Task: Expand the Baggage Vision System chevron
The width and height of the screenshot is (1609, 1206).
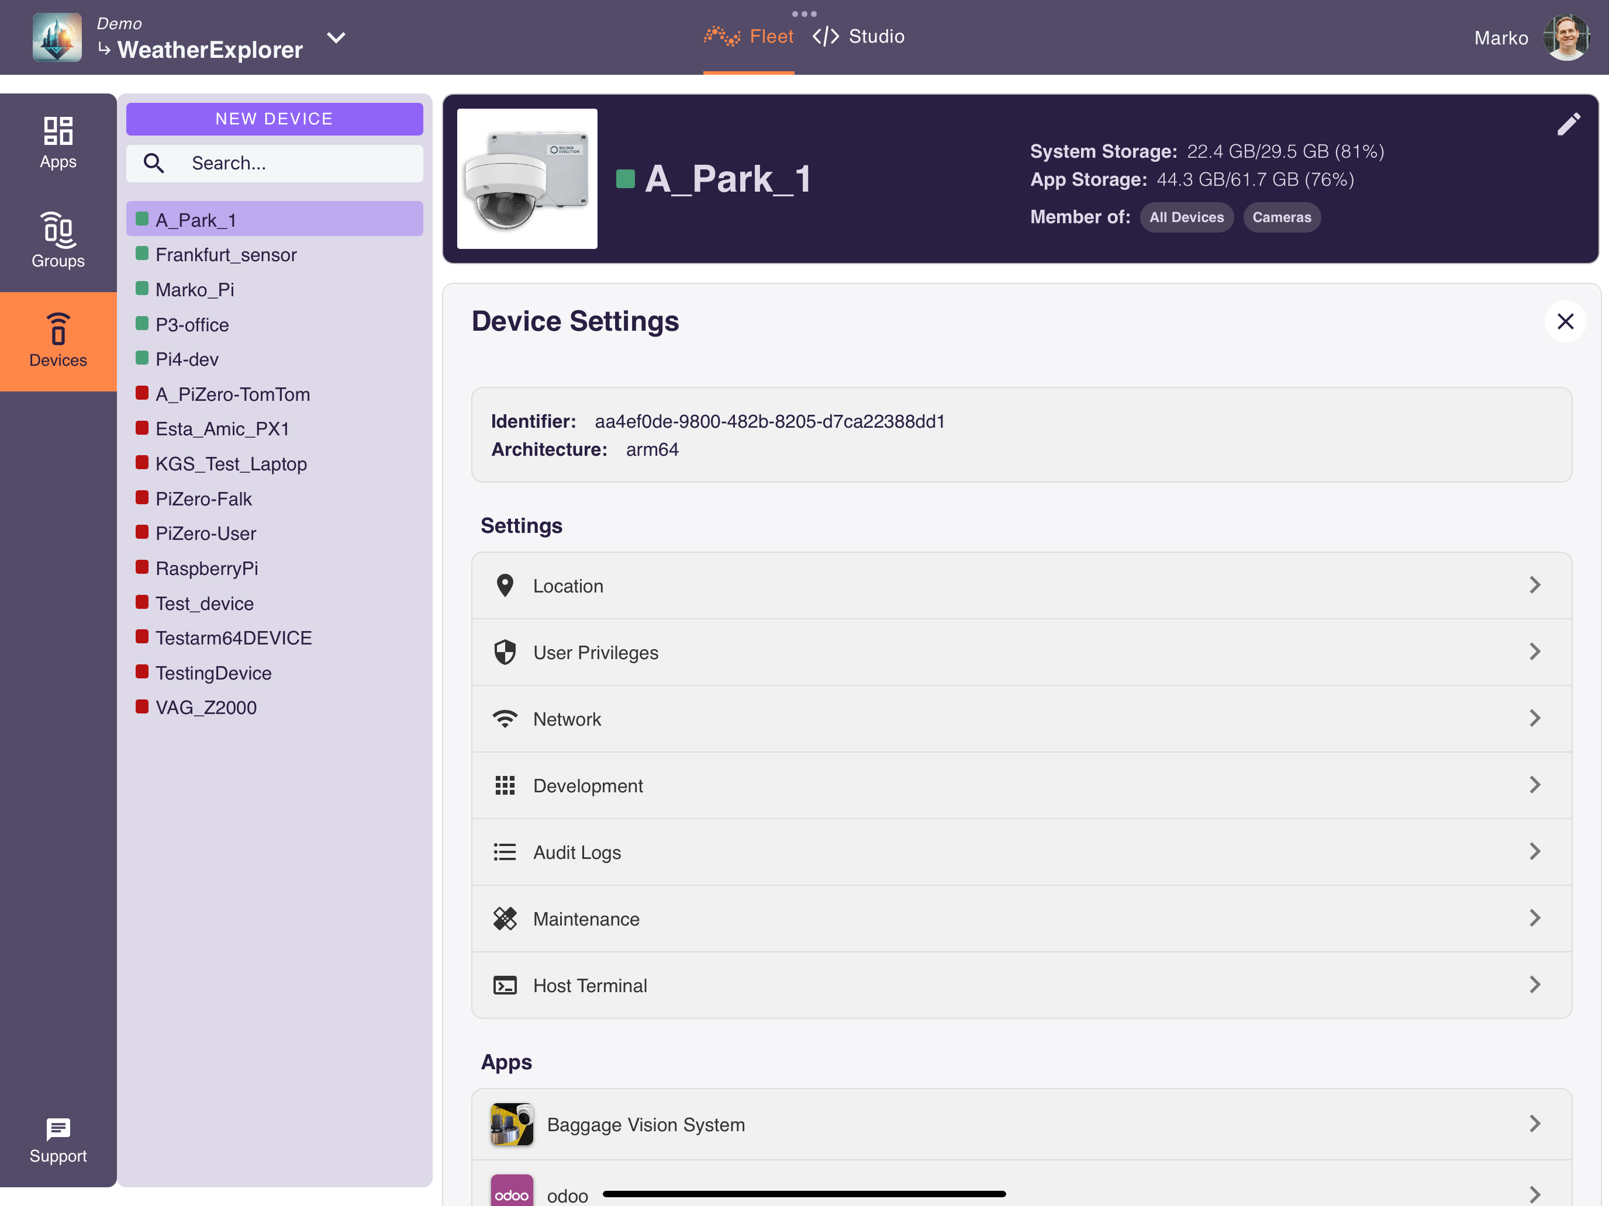Action: pos(1534,1125)
